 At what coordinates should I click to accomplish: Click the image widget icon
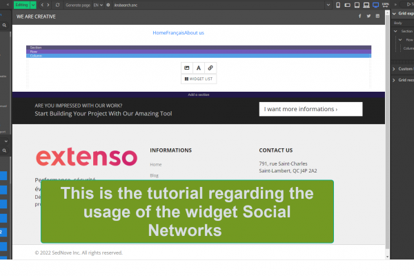click(x=186, y=68)
